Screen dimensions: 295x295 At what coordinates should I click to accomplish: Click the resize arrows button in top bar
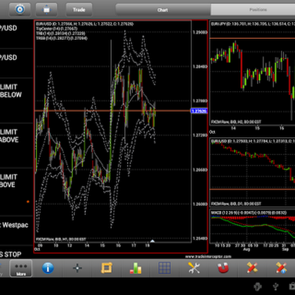click(x=47, y=10)
